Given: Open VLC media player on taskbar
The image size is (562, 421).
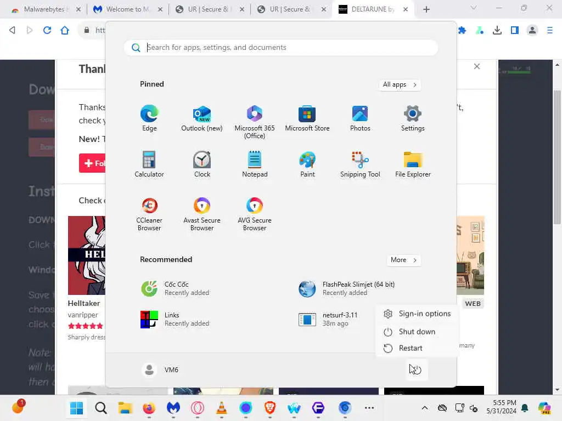Looking at the screenshot, I should coord(222,408).
